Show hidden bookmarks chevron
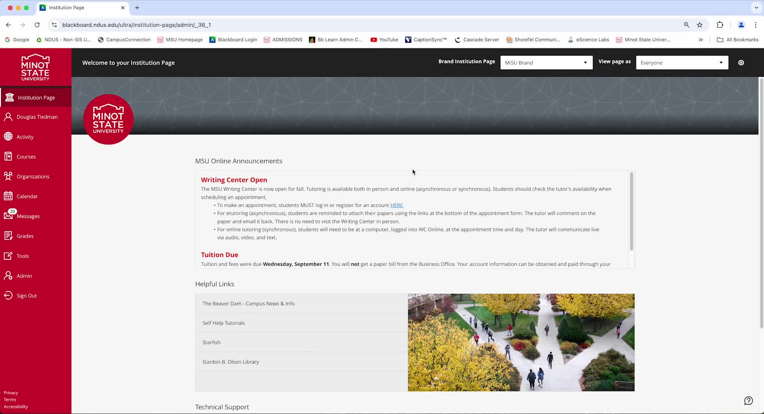This screenshot has width=764, height=414. [x=701, y=40]
